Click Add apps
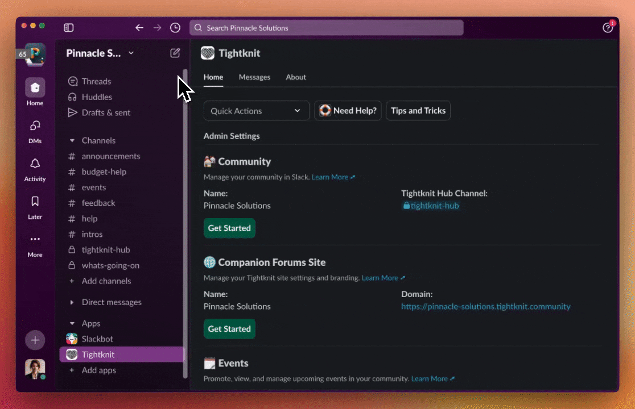Viewport: 635px width, 409px height. (x=98, y=370)
